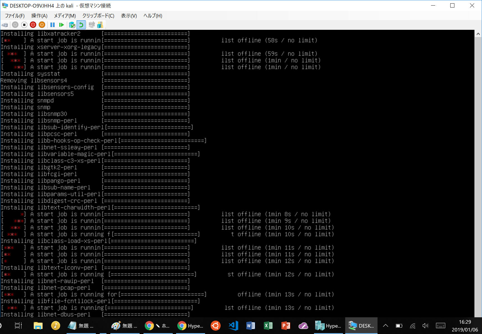Expand the メディア(M) menu

[x=65, y=16]
